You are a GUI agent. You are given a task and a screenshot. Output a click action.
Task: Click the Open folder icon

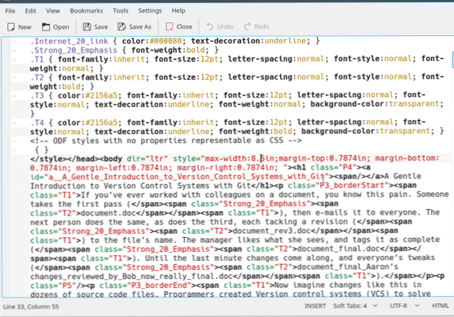46,27
